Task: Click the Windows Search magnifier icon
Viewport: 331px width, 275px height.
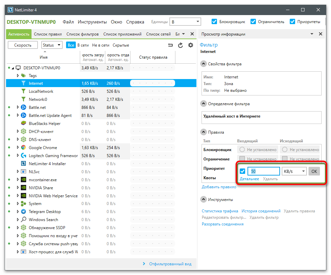Action: [23, 219]
